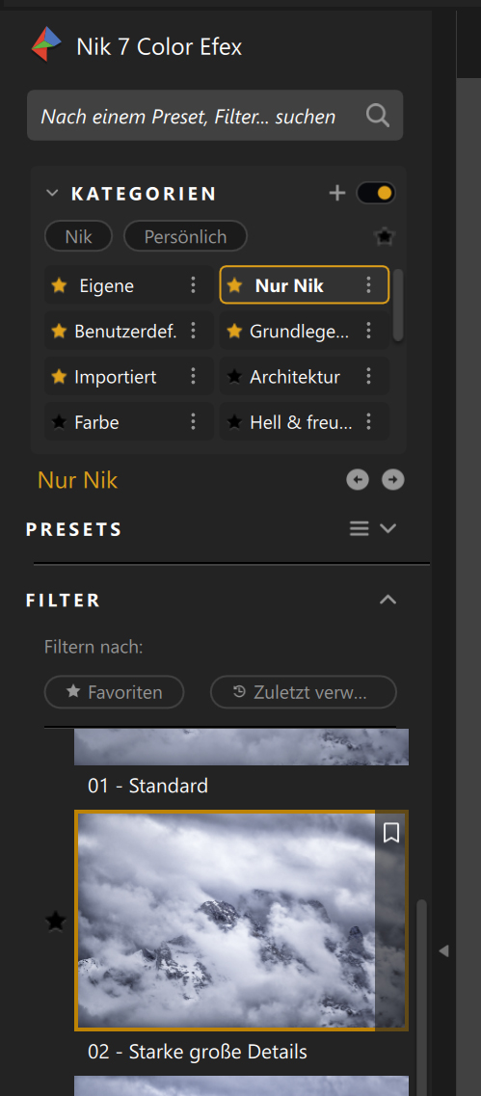
Task: Select the Nik category filter pill
Action: (78, 236)
